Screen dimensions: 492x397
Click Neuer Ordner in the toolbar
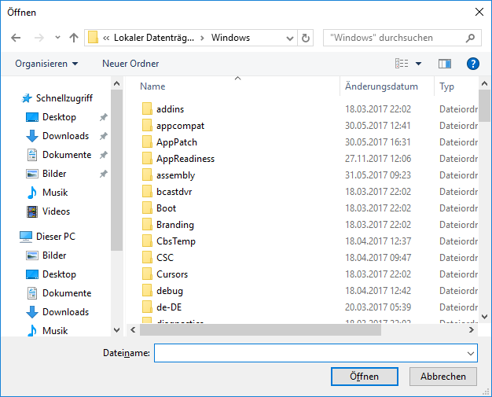click(x=130, y=64)
